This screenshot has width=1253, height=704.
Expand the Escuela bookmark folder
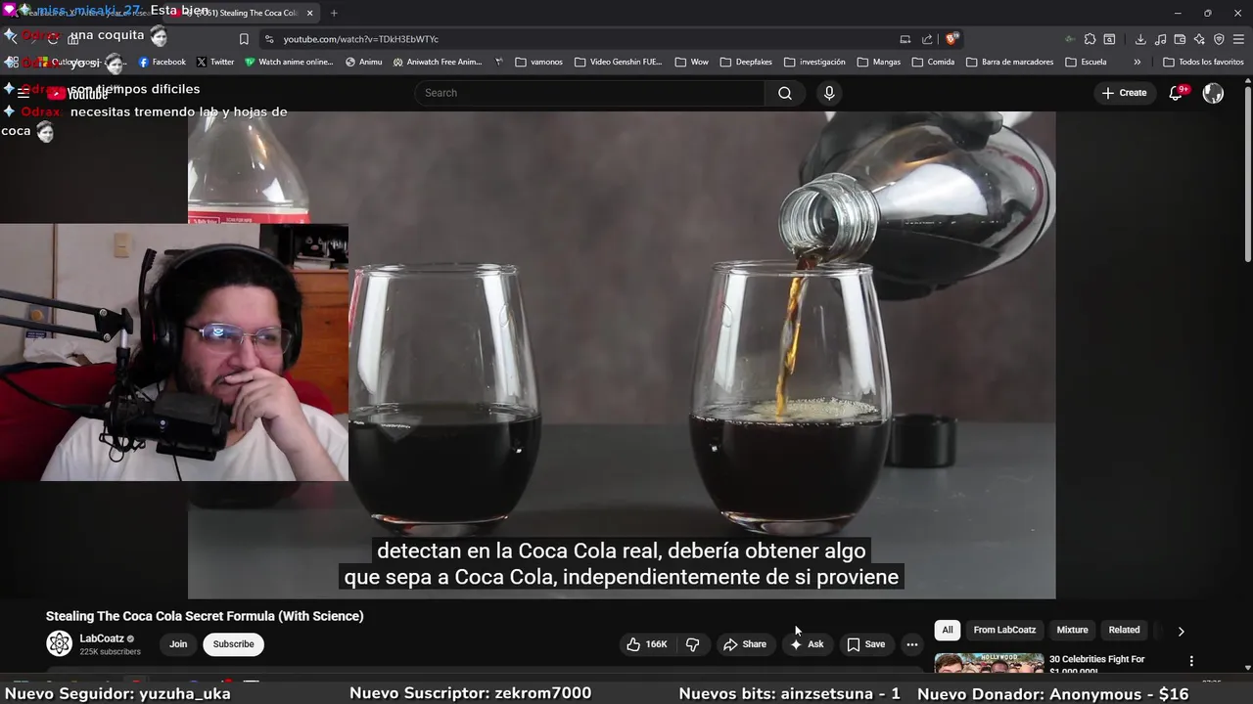1086,62
